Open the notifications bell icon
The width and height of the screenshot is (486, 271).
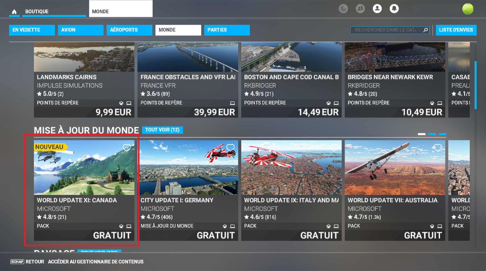(x=394, y=9)
